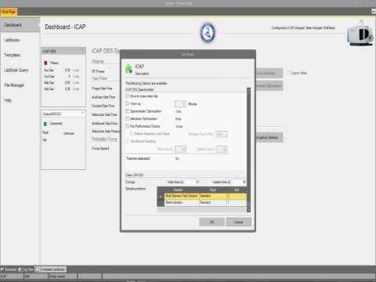Select the Blank solution row
The height and width of the screenshot is (282, 376).
click(x=205, y=202)
